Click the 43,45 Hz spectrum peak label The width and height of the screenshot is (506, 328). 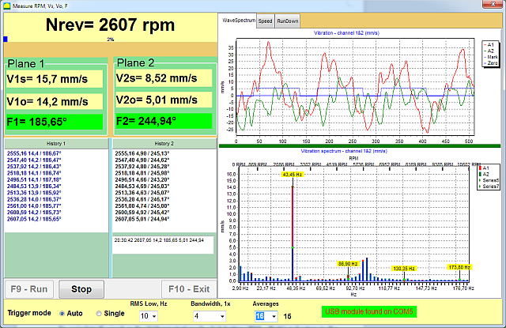293,175
